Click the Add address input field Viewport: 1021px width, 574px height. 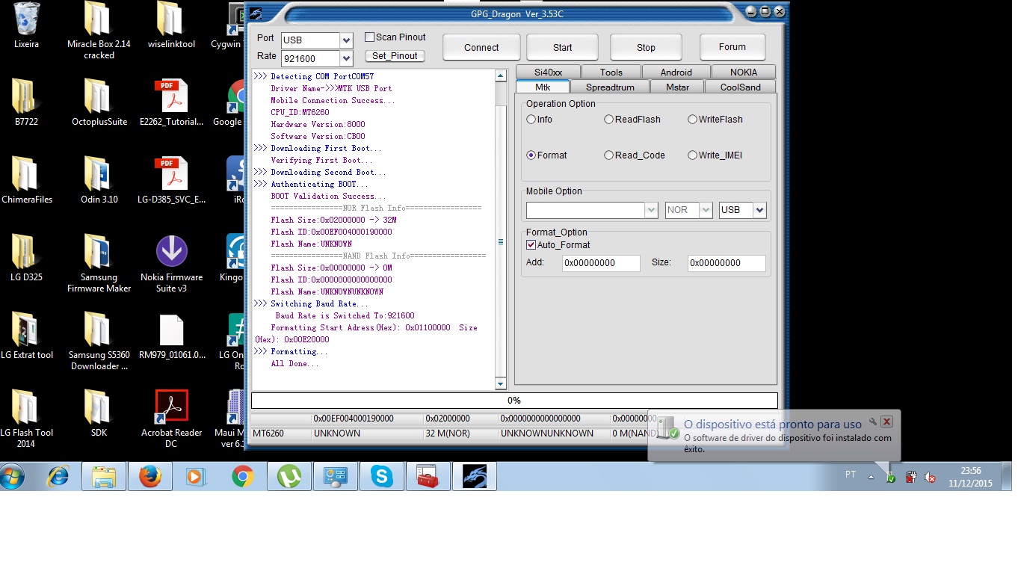coord(601,263)
